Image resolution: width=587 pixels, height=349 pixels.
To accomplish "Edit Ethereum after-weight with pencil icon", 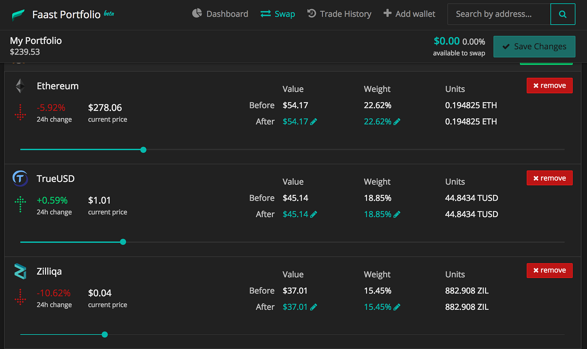I will (397, 122).
